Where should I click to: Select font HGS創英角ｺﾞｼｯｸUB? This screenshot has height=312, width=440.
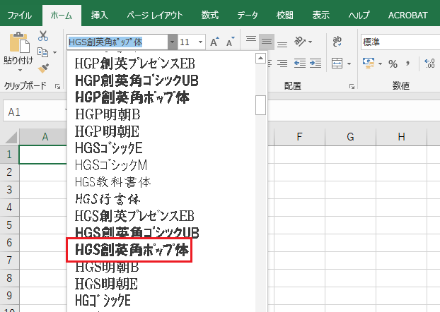tap(137, 232)
